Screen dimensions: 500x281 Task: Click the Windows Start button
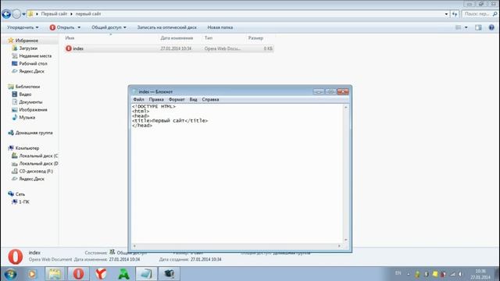pos(10,274)
